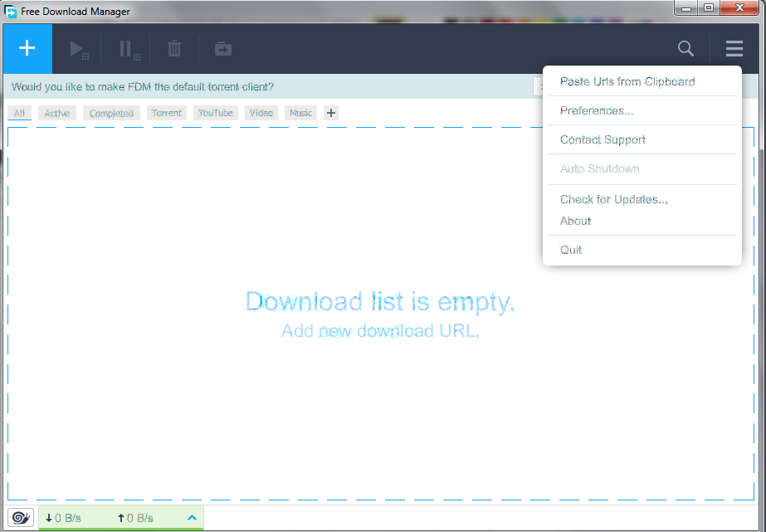Select the Active filter tab

(57, 113)
